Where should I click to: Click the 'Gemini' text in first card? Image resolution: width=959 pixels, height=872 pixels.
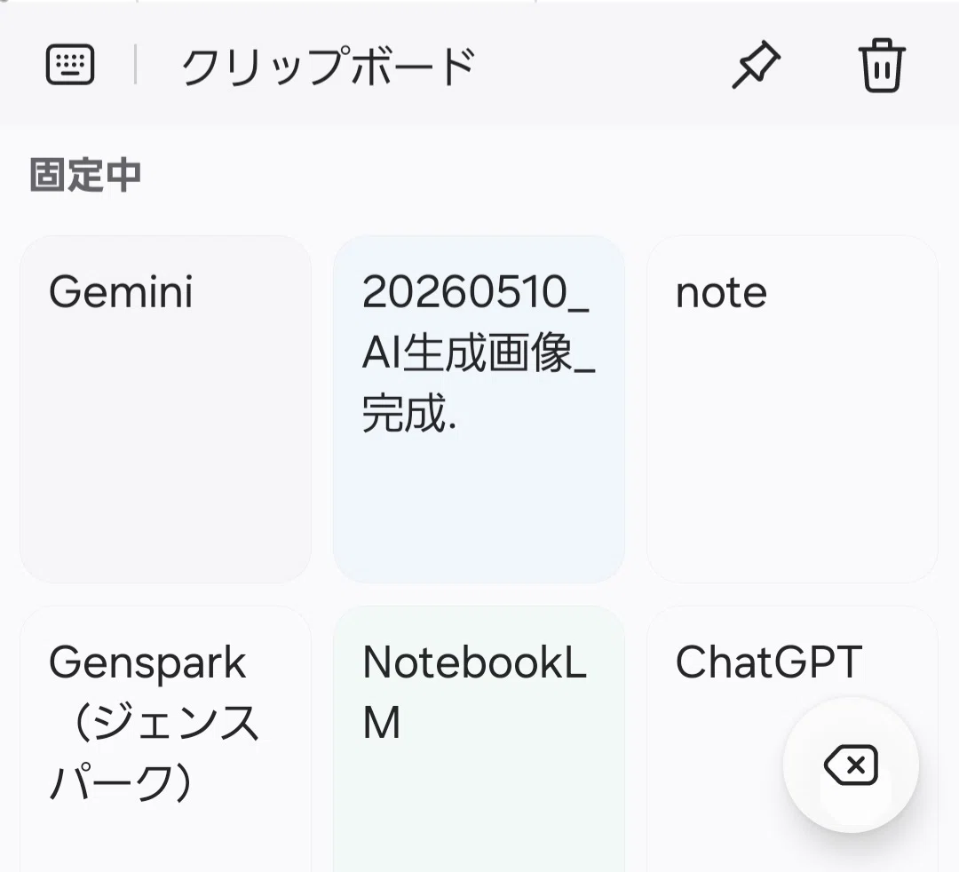click(x=121, y=292)
